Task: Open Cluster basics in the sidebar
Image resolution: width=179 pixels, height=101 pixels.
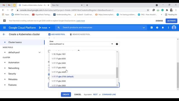Action: [x=22, y=42]
